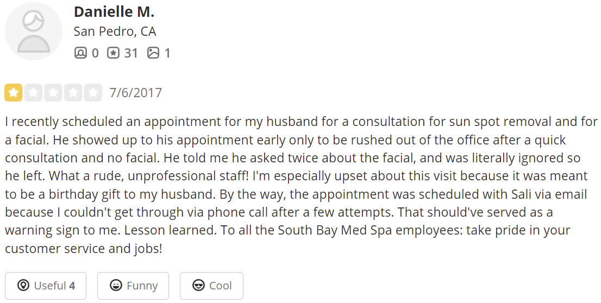601x303 pixels.
Task: Click the number 31 review count
Action: point(131,53)
